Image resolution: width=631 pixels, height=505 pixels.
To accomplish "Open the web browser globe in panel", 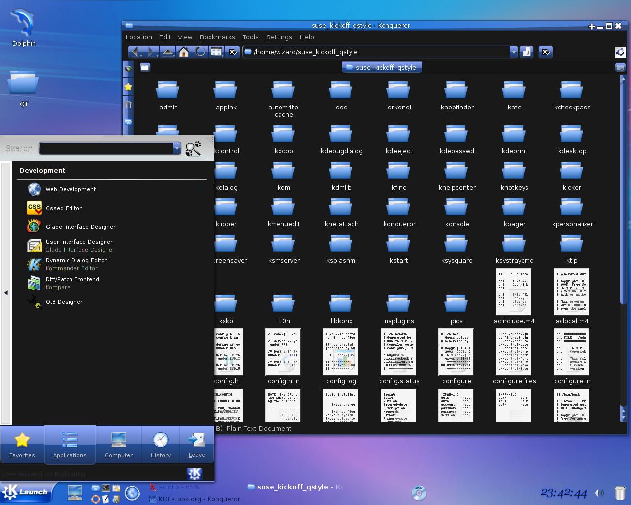I will [132, 493].
